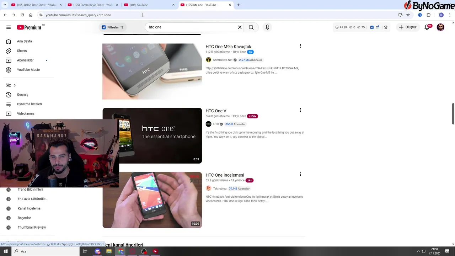The image size is (455, 256).
Task: Open the HTC One V video title
Action: pyautogui.click(x=216, y=111)
